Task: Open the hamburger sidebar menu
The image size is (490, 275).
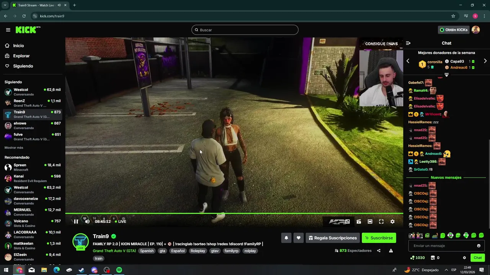Action: tap(8, 30)
